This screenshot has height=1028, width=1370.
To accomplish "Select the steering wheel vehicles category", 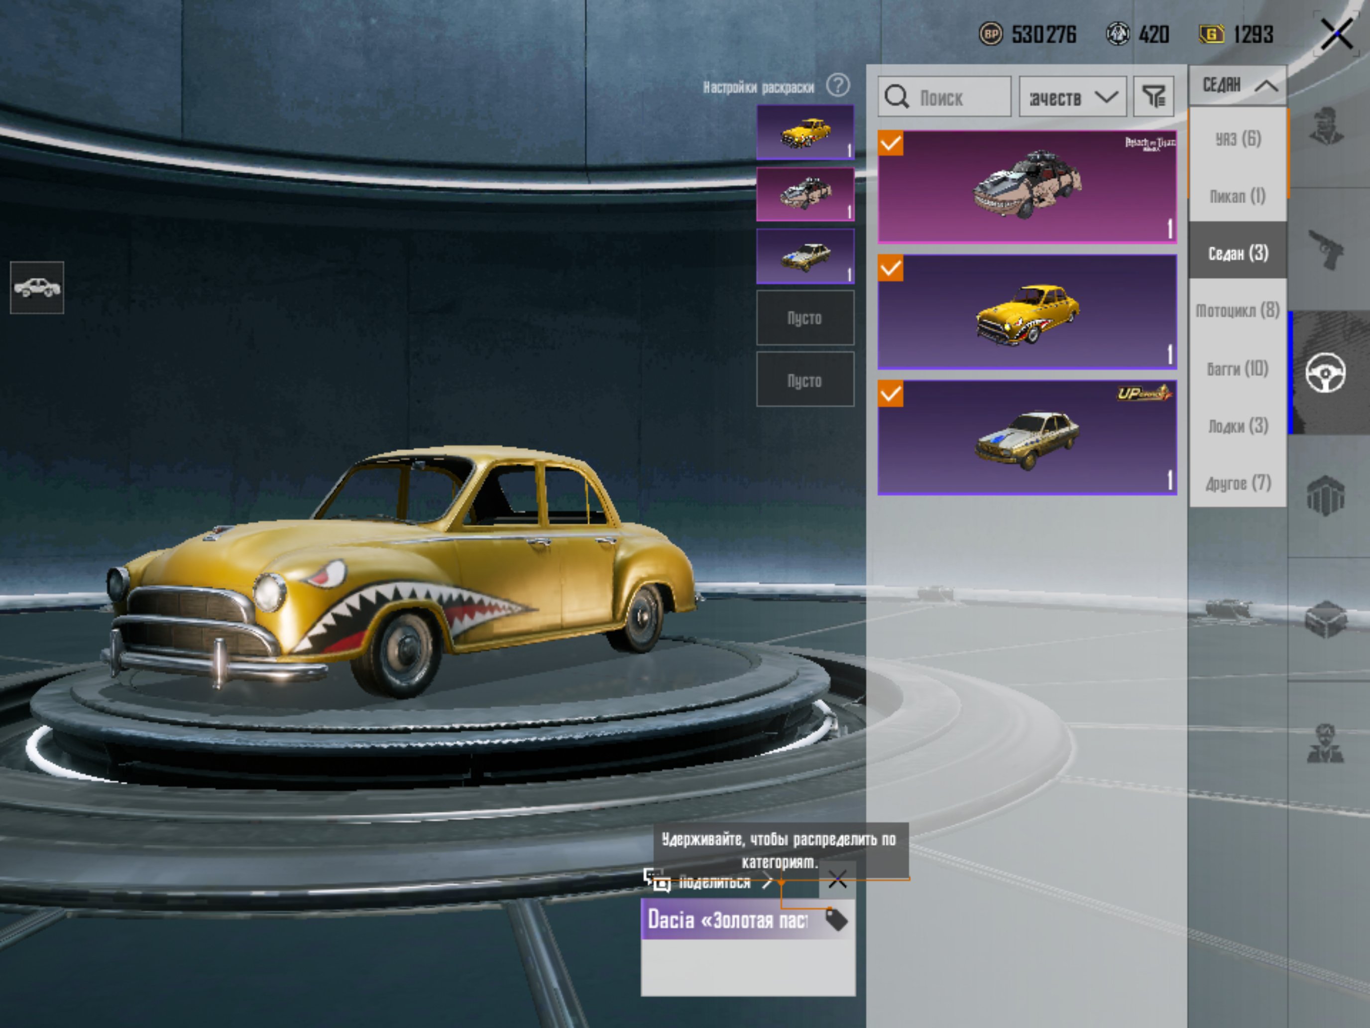I will [x=1325, y=373].
